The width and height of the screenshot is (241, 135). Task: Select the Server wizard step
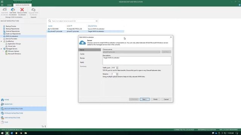coord(90,50)
